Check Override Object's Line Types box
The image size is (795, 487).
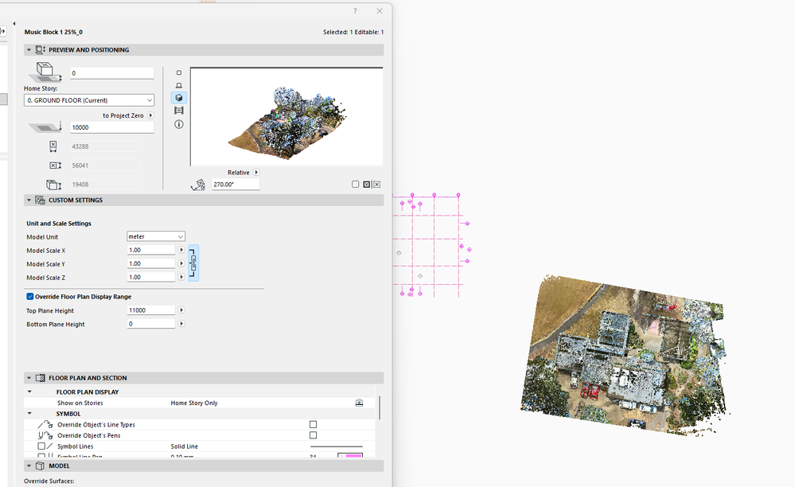tap(313, 425)
